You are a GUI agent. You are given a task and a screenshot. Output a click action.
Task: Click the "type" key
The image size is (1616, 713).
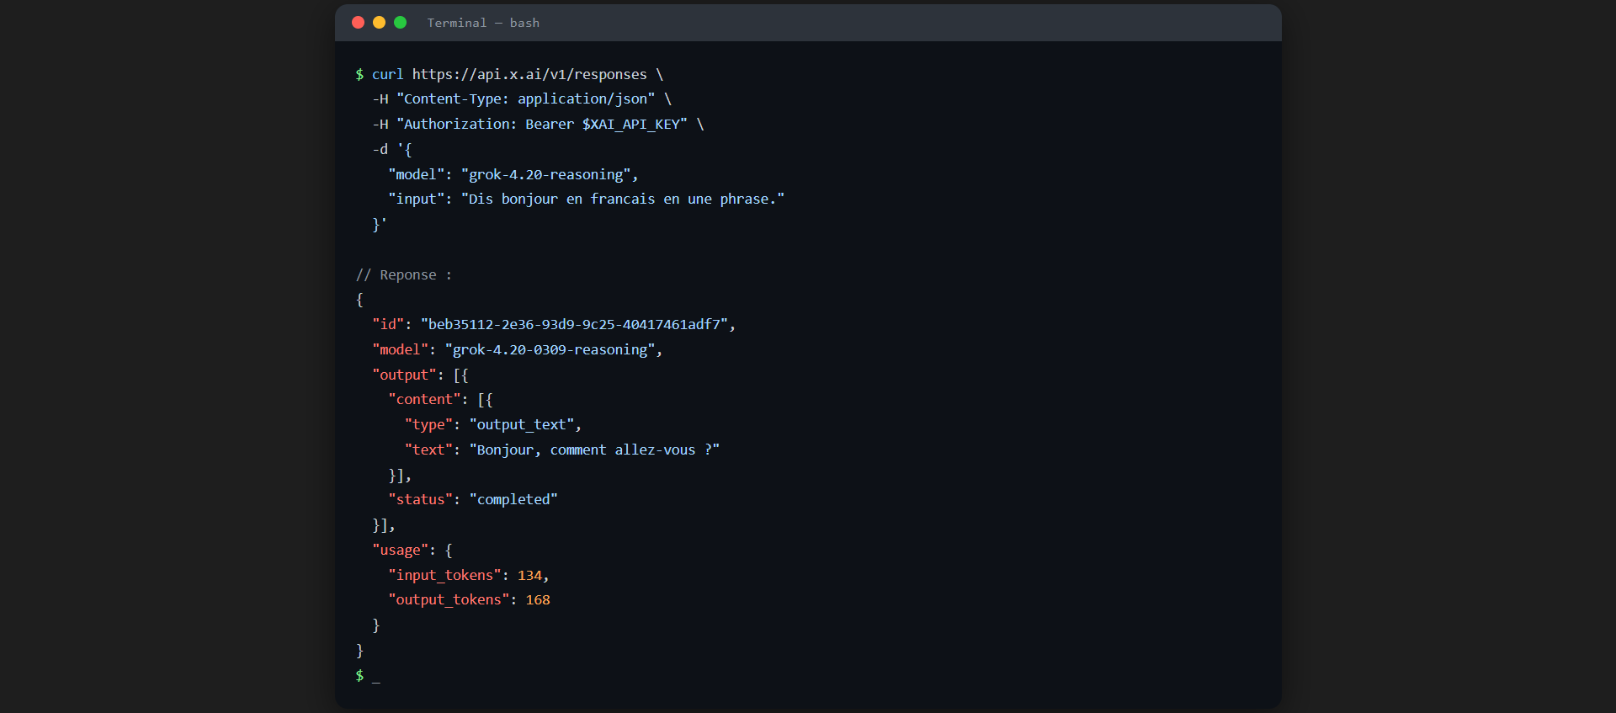428,424
